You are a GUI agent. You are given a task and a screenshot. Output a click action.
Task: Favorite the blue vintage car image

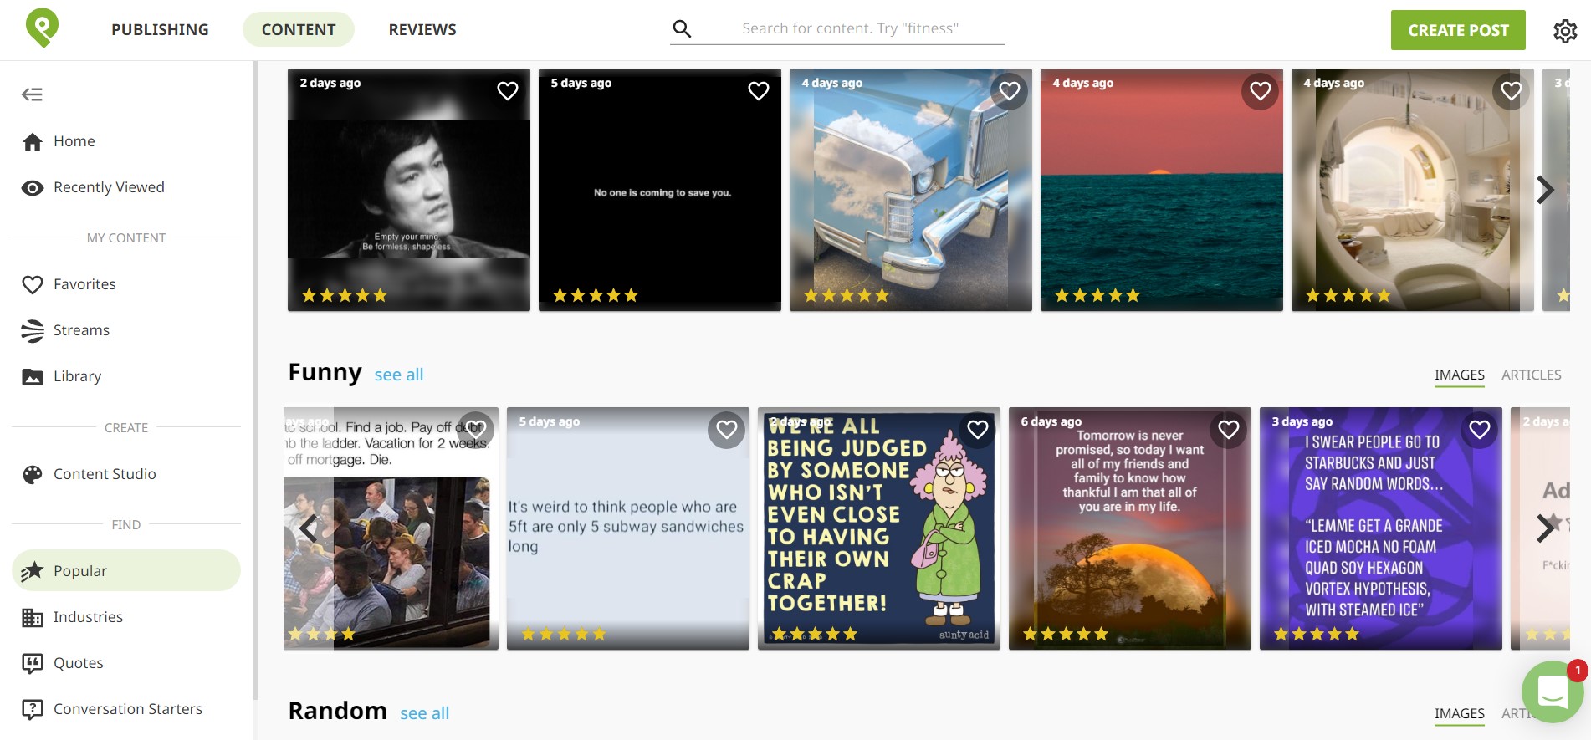1010,90
